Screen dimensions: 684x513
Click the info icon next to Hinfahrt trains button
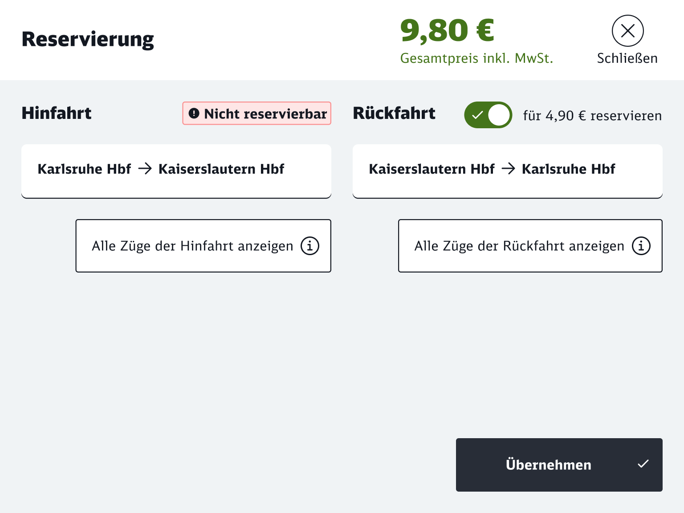point(310,245)
